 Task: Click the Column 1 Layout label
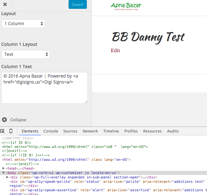[19, 44]
